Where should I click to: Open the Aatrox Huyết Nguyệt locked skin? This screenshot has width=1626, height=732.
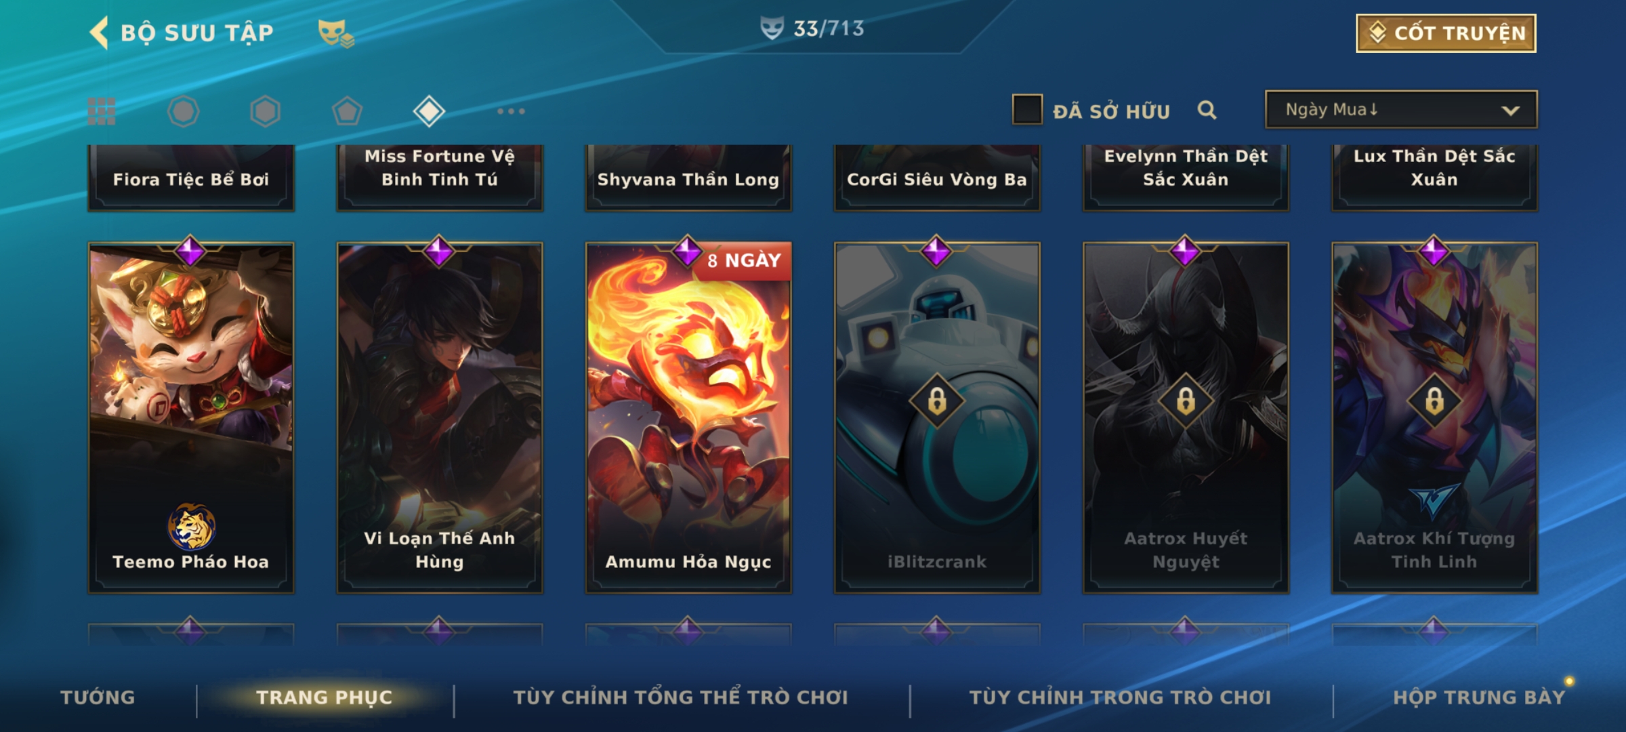1186,418
